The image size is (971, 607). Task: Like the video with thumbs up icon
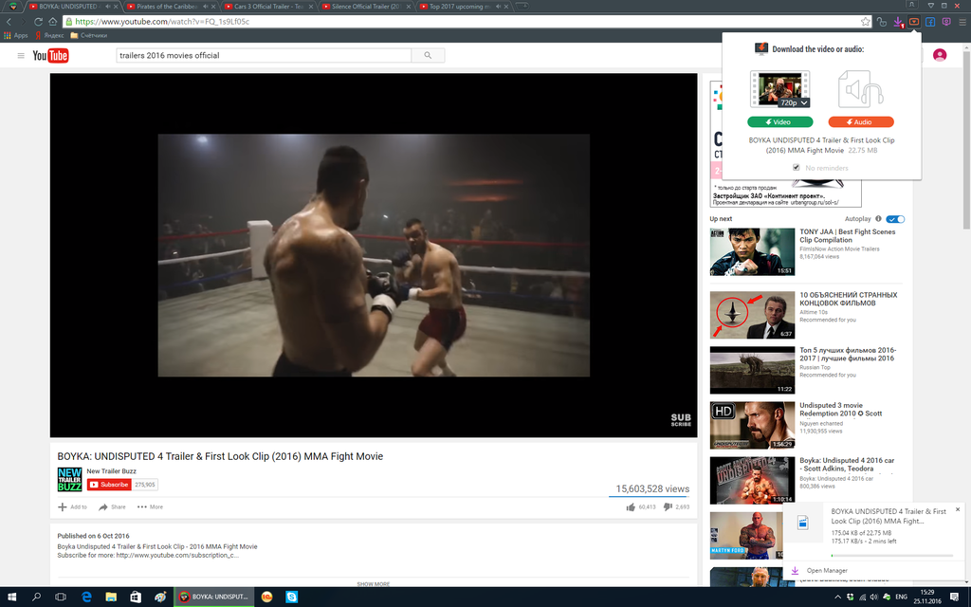coord(631,507)
